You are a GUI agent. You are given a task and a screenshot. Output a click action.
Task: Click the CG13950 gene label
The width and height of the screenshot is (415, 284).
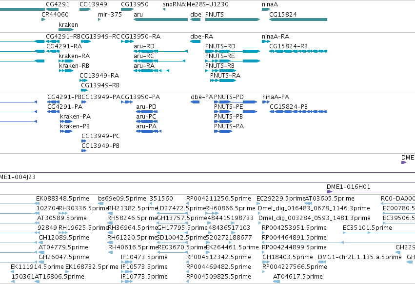coord(135,4)
